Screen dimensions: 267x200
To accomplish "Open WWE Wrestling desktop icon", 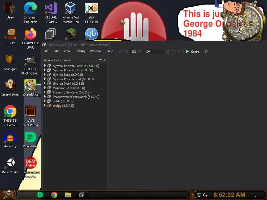I will click(x=31, y=116).
